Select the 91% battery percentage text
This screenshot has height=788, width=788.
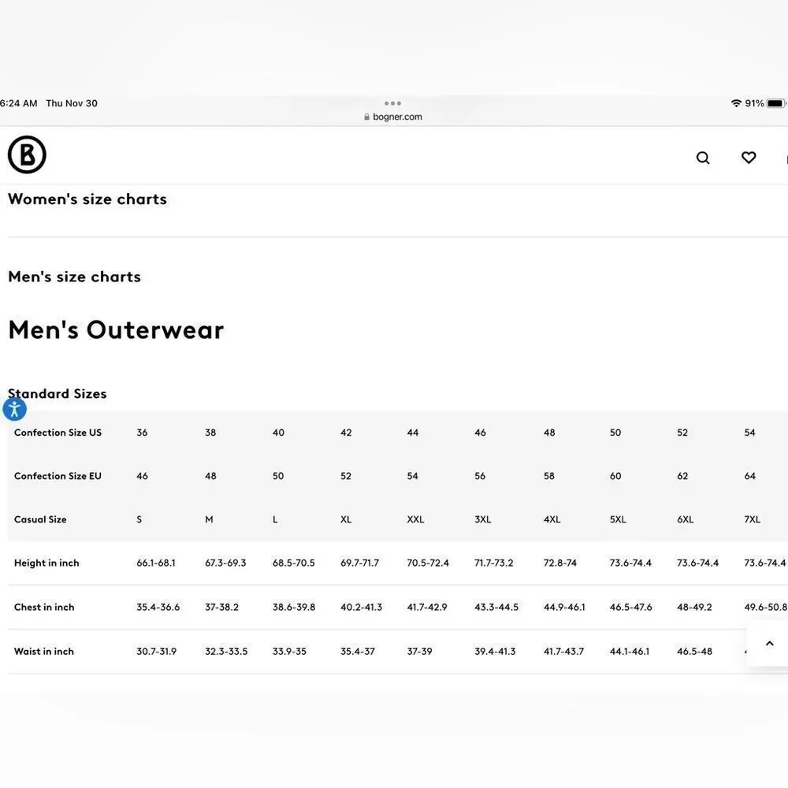[x=754, y=103]
